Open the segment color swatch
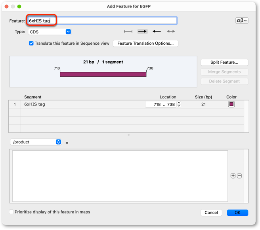The width and height of the screenshot is (260, 230). click(231, 104)
